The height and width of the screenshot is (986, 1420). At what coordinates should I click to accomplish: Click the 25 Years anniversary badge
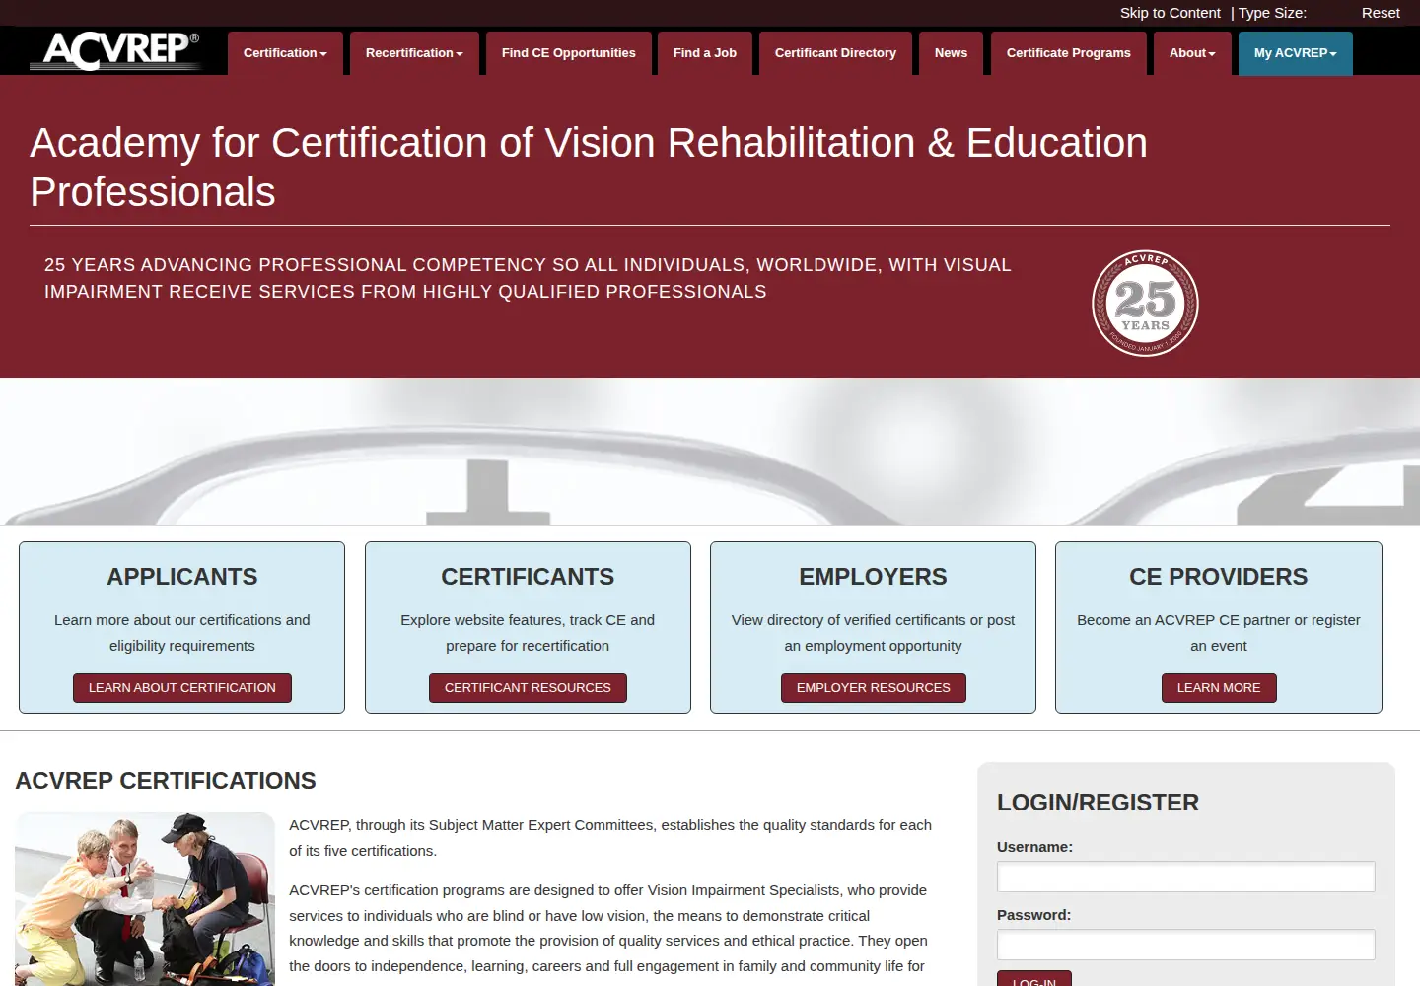click(1145, 304)
